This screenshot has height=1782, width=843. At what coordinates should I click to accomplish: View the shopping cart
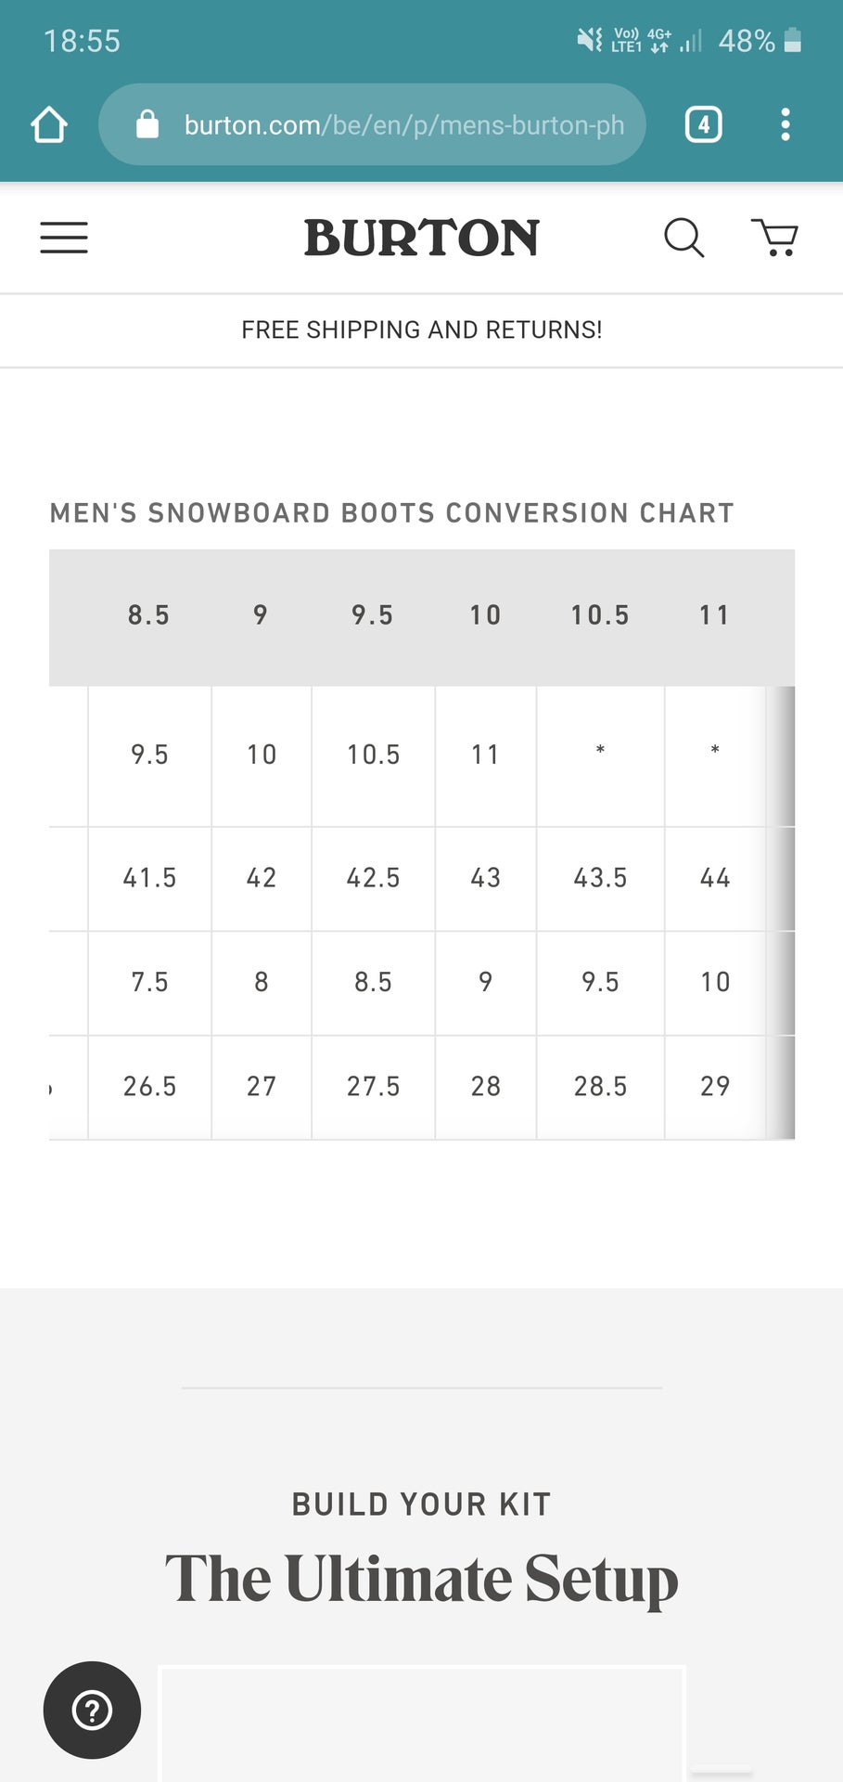(x=774, y=238)
